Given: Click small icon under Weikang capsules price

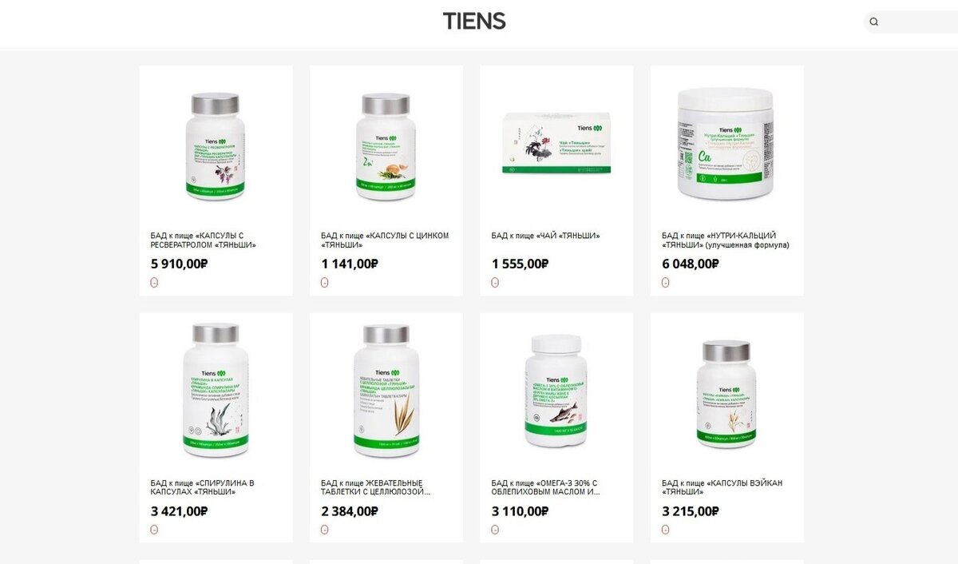Looking at the screenshot, I should (x=665, y=529).
